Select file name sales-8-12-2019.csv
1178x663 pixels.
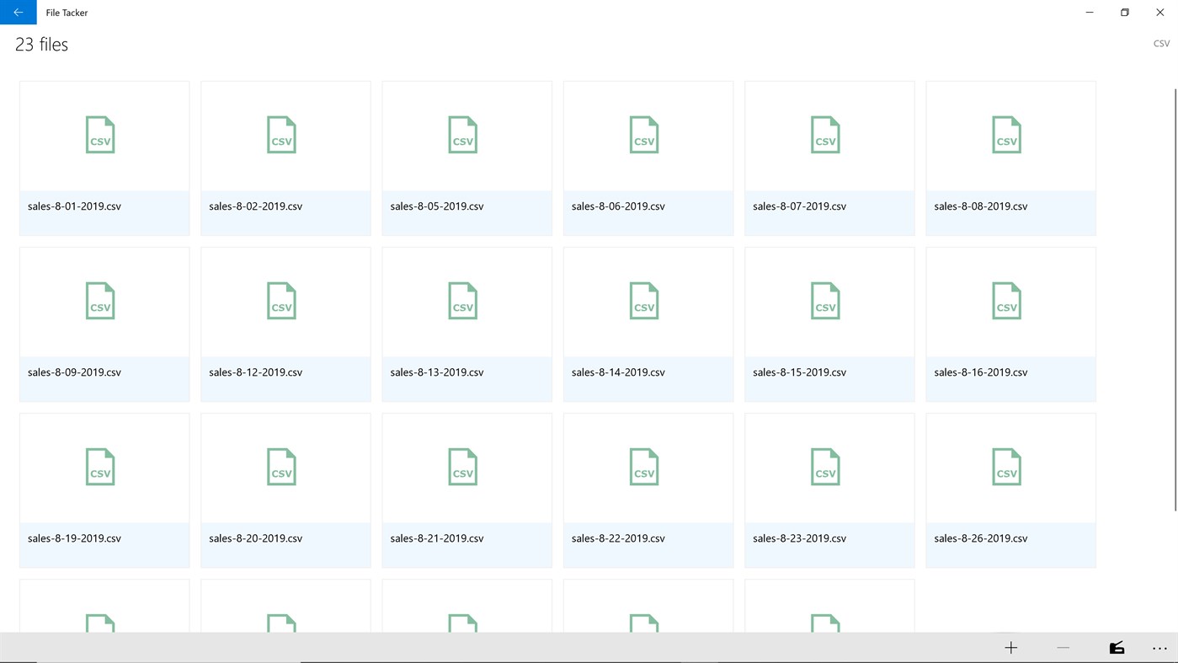(255, 372)
